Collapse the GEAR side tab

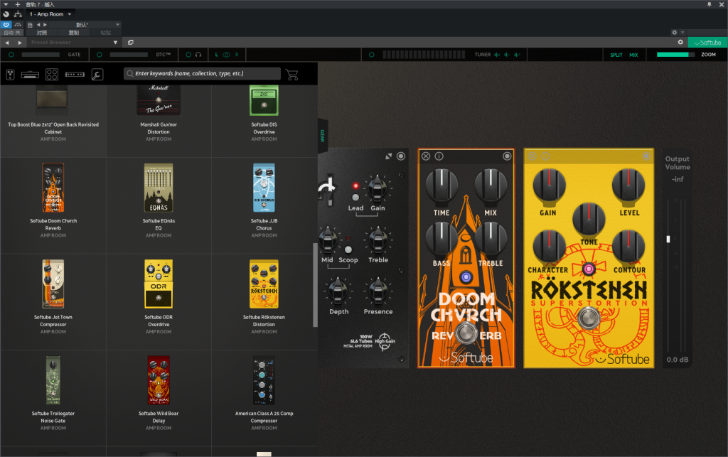pos(322,136)
